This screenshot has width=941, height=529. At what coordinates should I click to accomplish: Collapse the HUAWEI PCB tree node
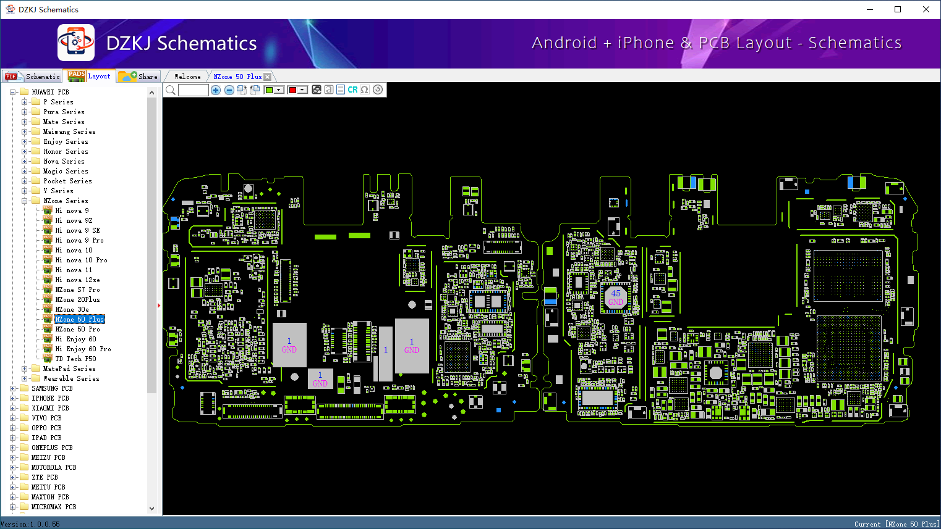pos(13,92)
